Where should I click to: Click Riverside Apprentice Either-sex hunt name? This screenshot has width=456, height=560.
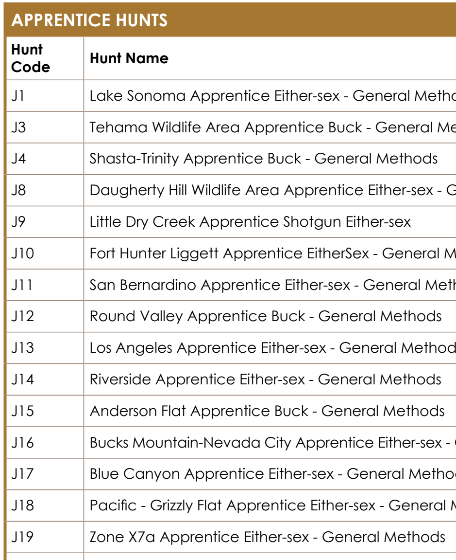click(266, 379)
